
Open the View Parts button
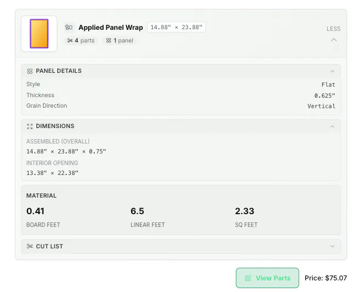[267, 278]
